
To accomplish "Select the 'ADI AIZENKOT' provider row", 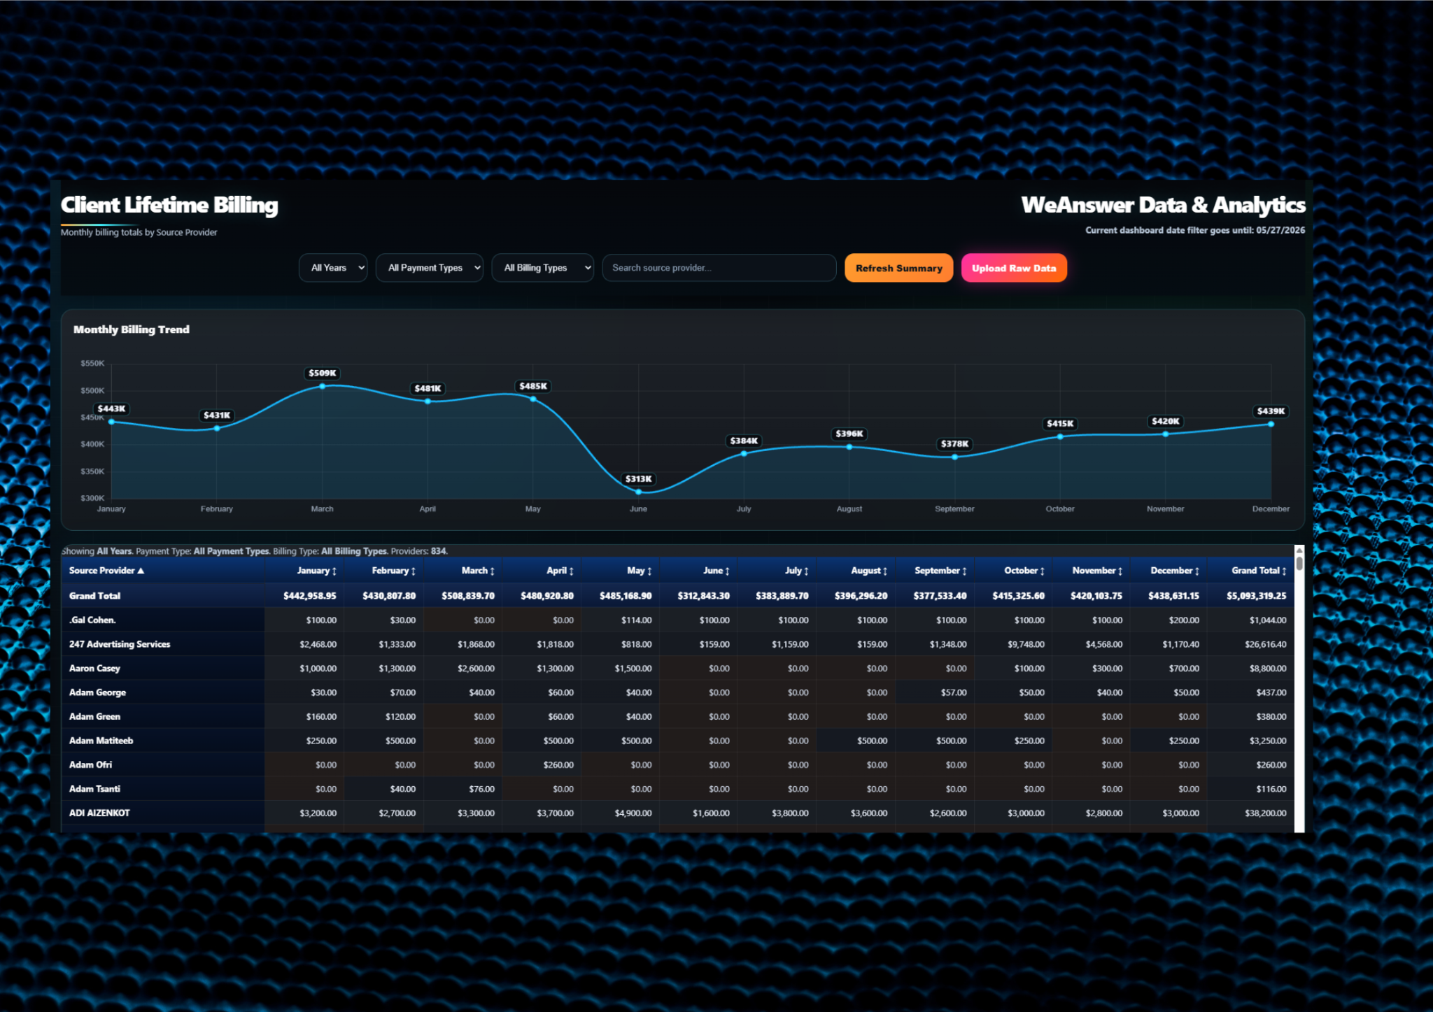I will [x=677, y=813].
